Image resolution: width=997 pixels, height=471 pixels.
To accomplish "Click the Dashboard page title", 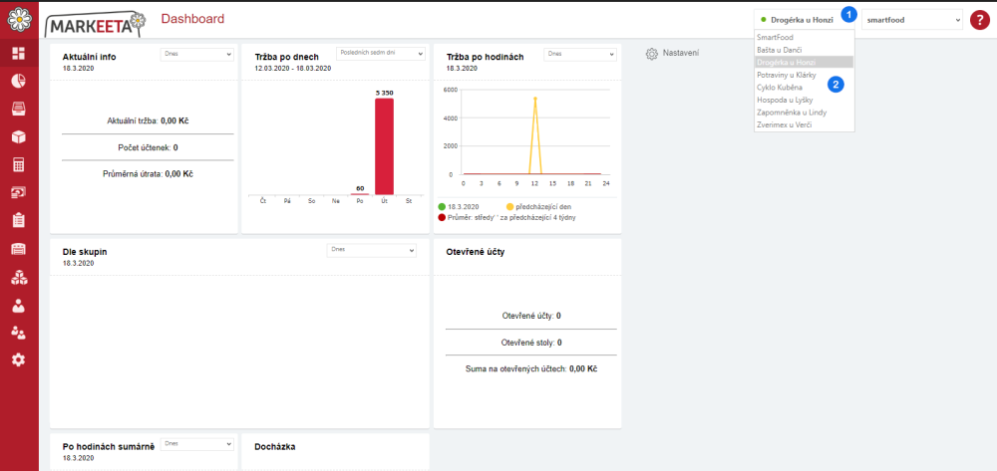I will point(192,19).
